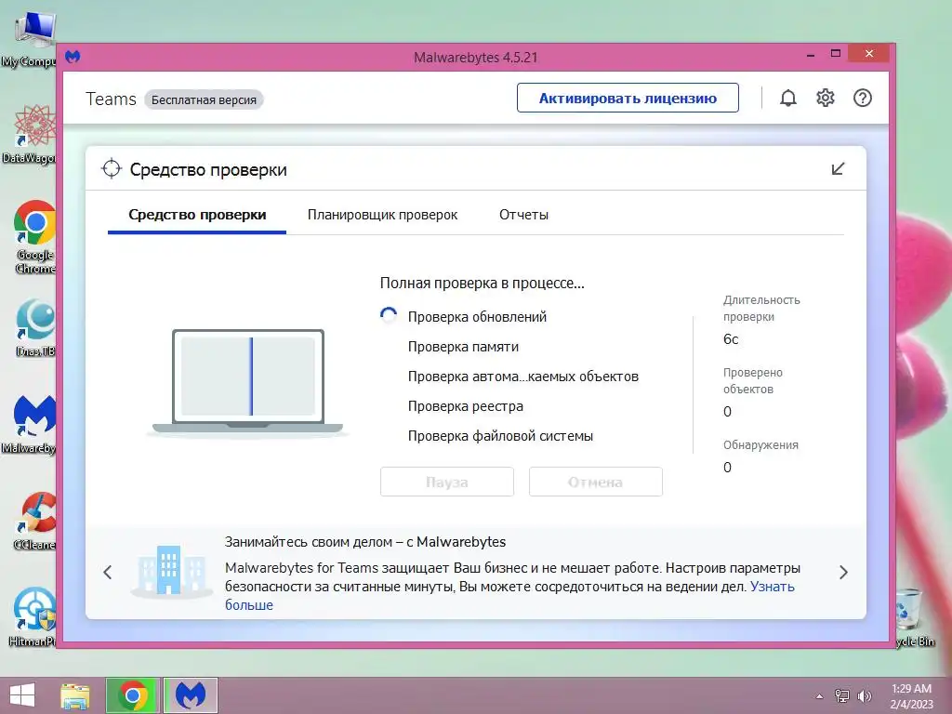Click the Проверка автома...каемых объектов step

click(523, 377)
